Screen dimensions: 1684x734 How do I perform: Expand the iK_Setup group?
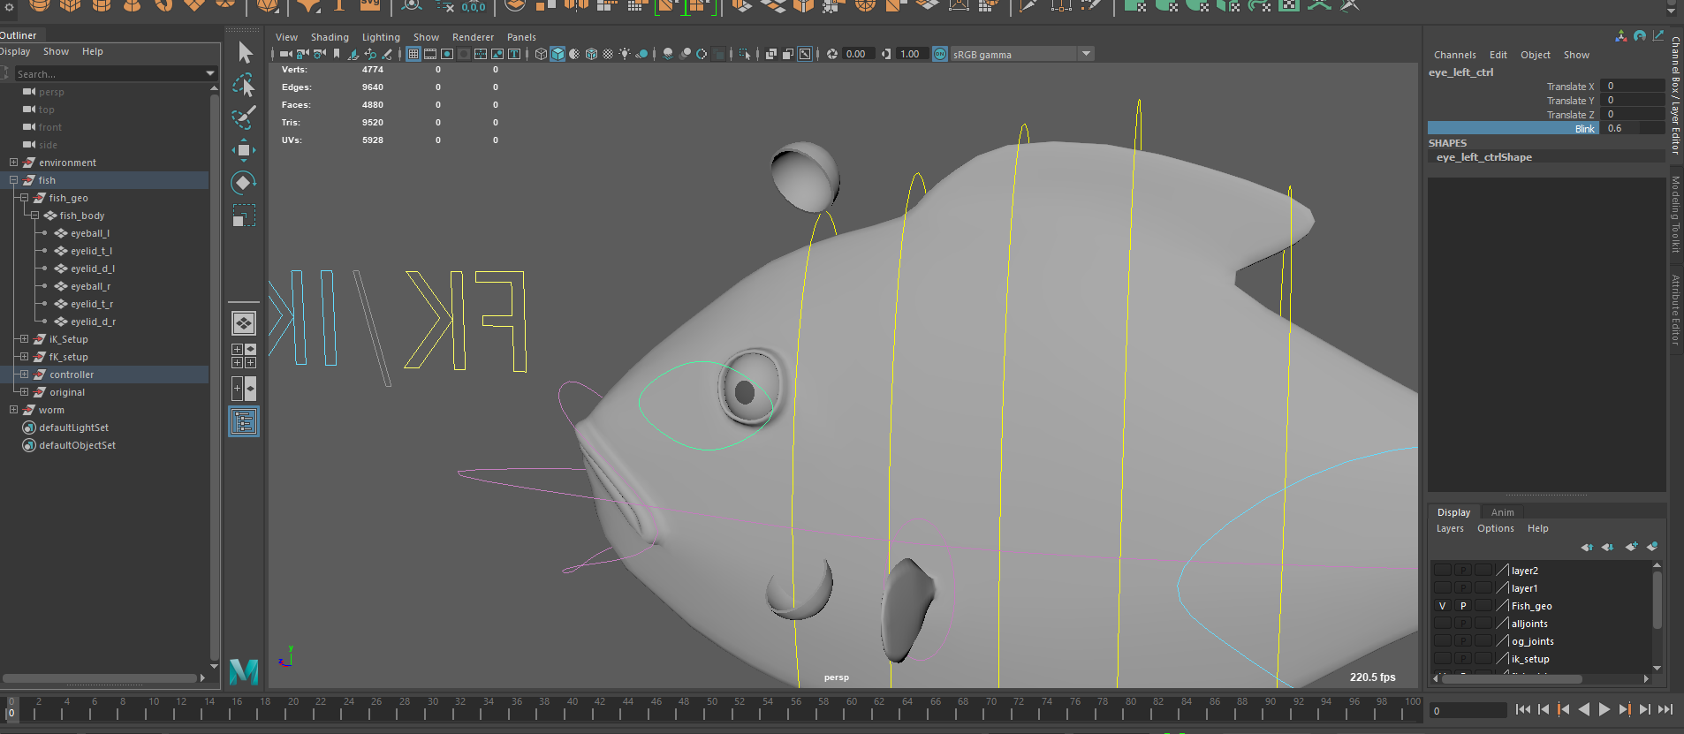click(x=24, y=339)
